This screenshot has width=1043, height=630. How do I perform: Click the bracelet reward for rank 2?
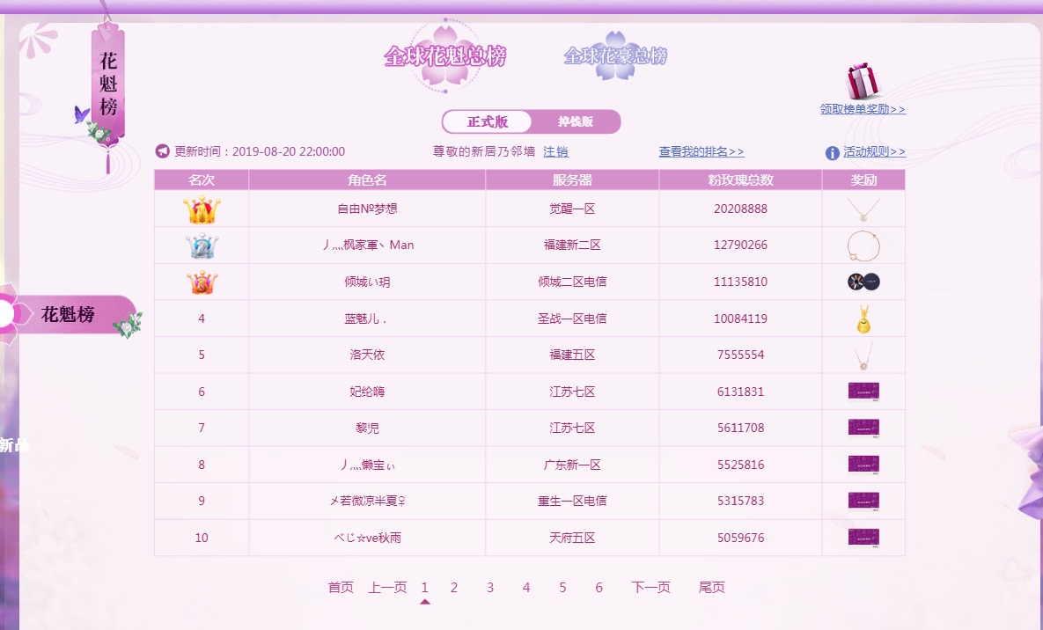tap(863, 245)
